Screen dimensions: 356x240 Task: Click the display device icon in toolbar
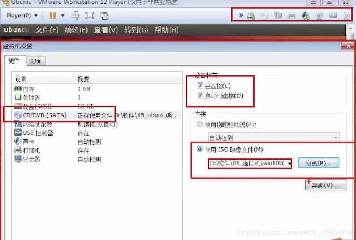click(333, 15)
